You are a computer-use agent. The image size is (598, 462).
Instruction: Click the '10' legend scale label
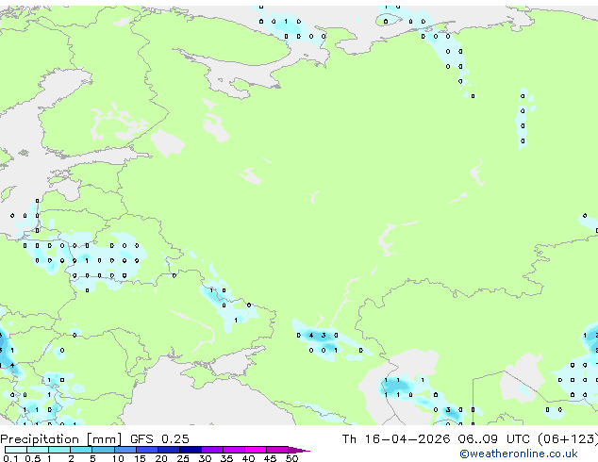pyautogui.click(x=118, y=458)
